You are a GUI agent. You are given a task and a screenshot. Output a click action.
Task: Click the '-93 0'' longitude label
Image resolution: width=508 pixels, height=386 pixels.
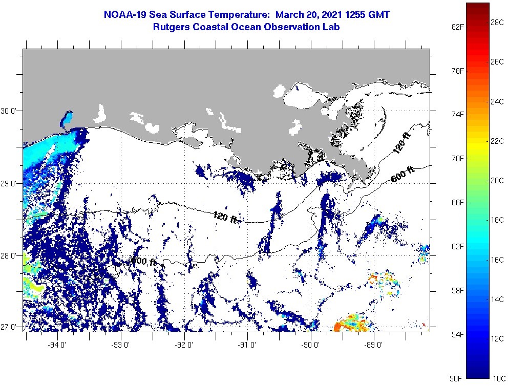(x=120, y=345)
